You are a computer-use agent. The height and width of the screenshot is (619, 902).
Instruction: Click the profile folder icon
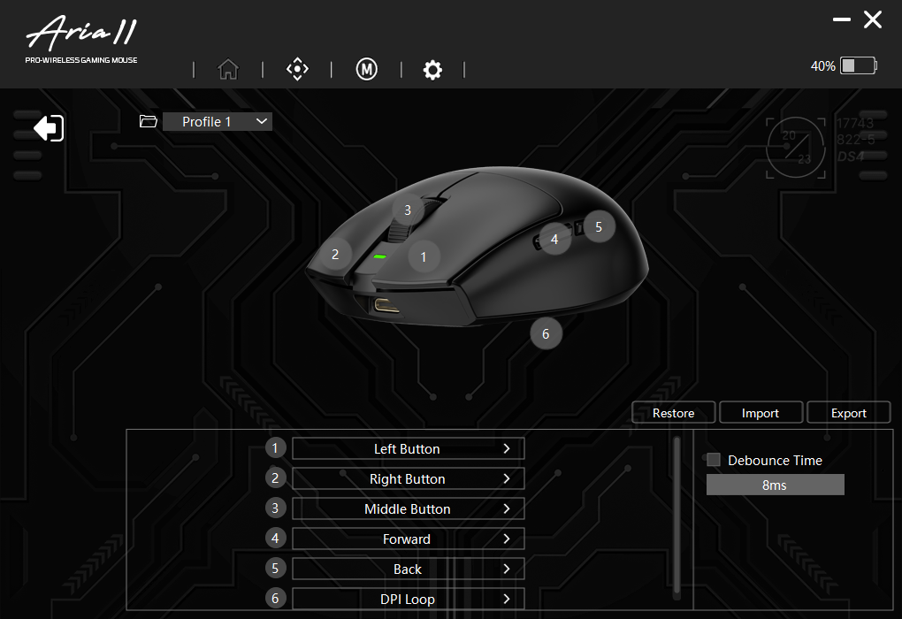(x=149, y=121)
